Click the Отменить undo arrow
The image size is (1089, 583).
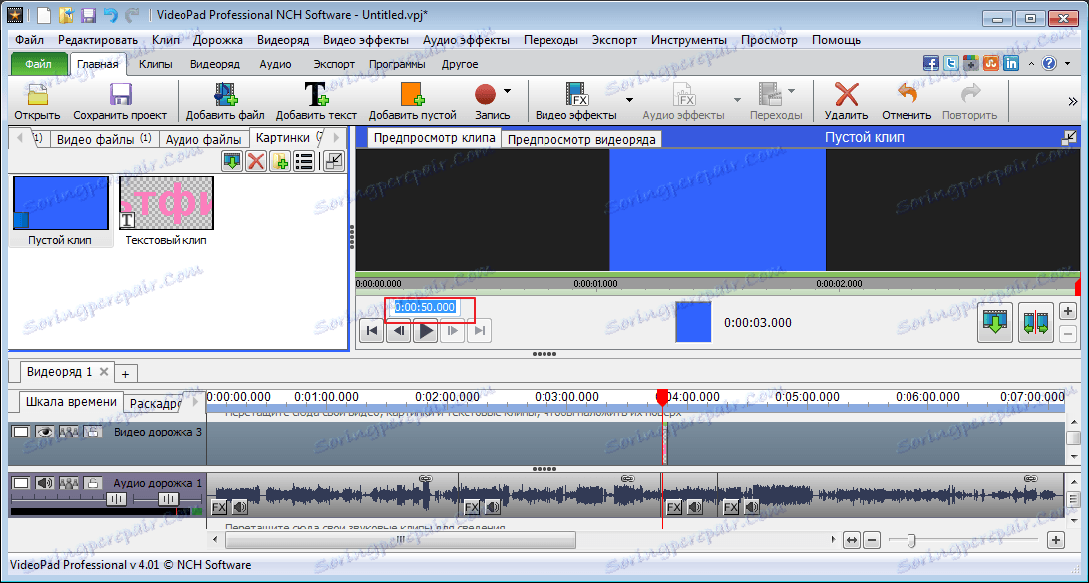907,95
